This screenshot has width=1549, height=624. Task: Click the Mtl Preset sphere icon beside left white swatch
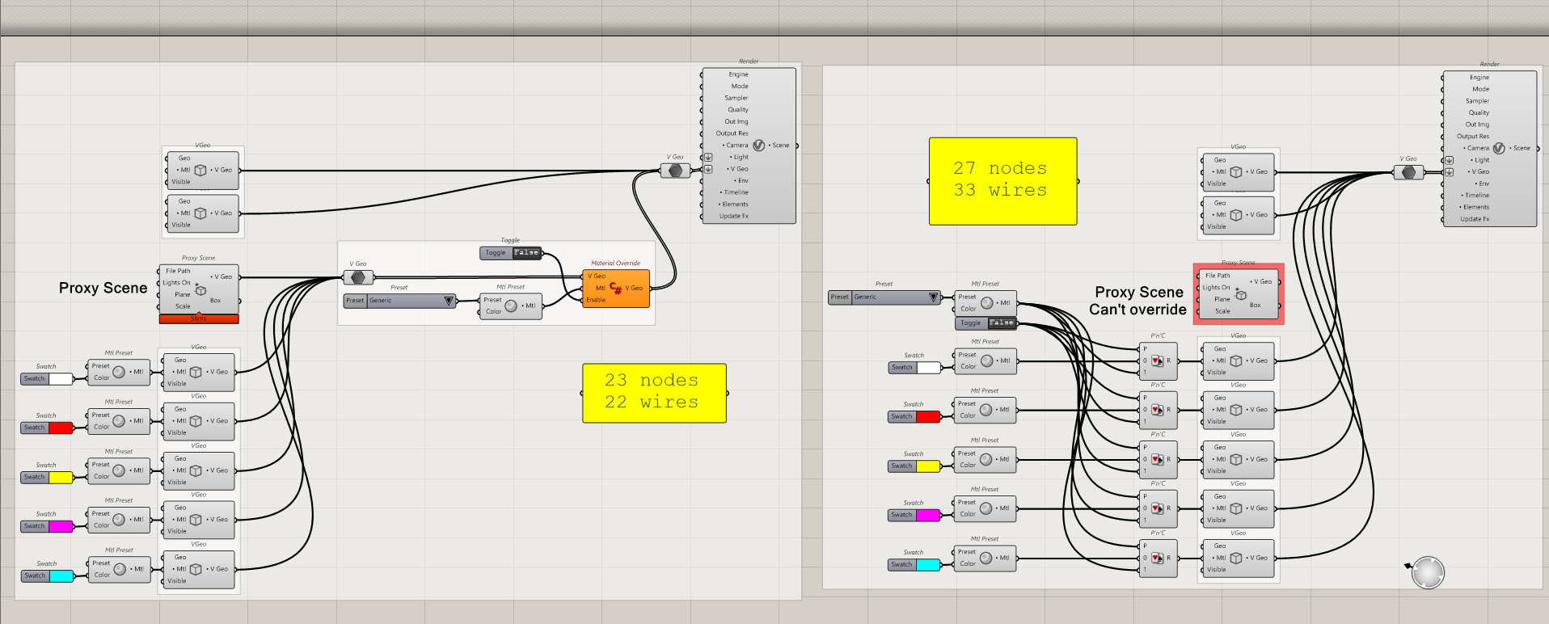click(x=119, y=372)
